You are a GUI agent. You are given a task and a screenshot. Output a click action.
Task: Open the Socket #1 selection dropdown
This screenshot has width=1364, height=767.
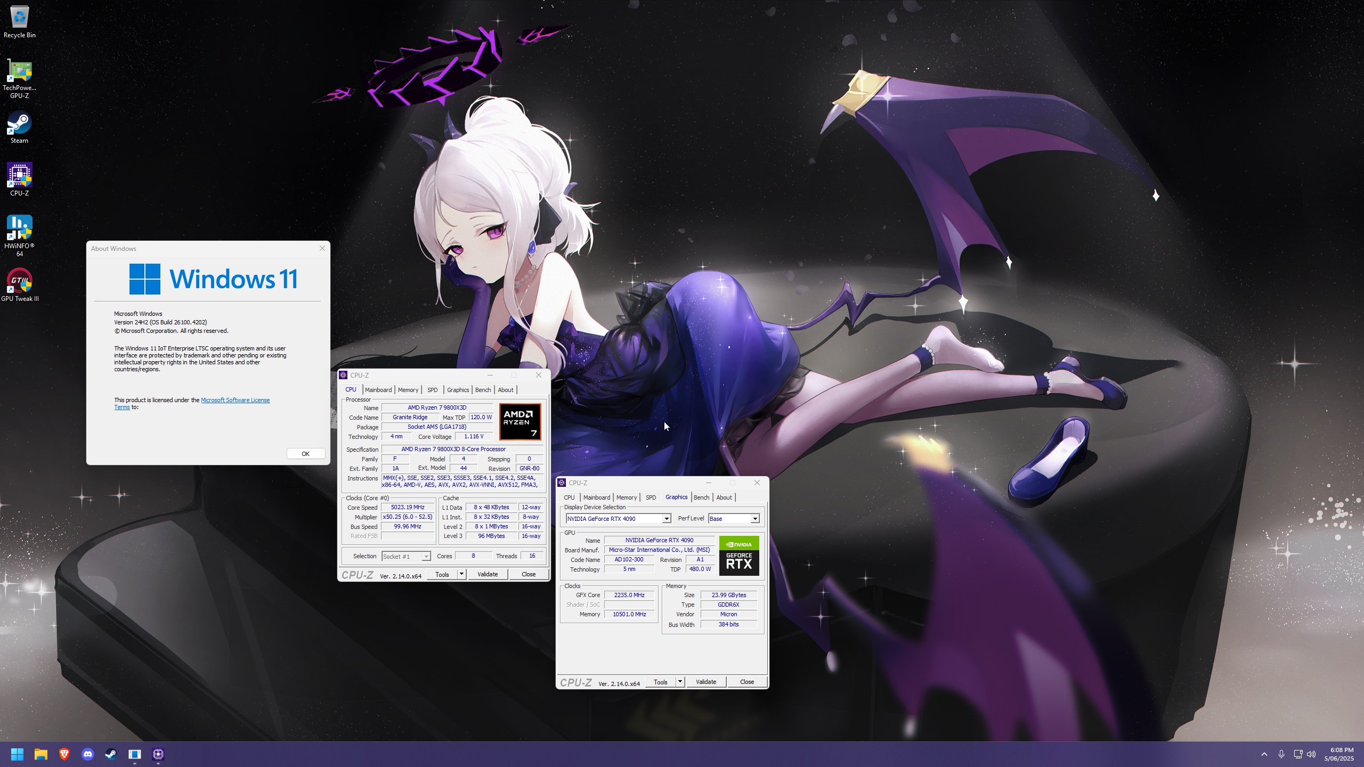click(406, 557)
